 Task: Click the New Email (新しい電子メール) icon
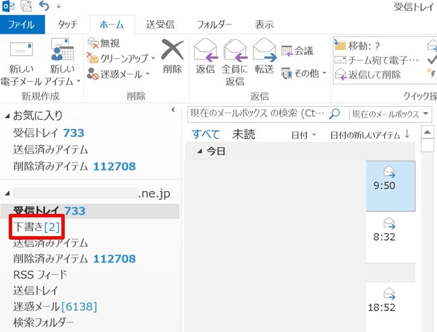(22, 53)
